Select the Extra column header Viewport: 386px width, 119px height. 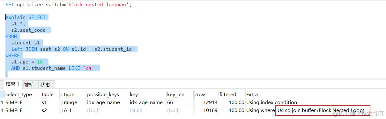click(x=252, y=94)
